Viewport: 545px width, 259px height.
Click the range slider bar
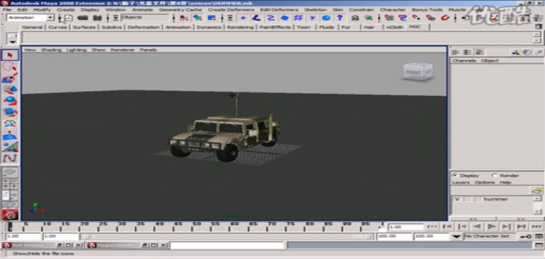pyautogui.click(x=226, y=236)
